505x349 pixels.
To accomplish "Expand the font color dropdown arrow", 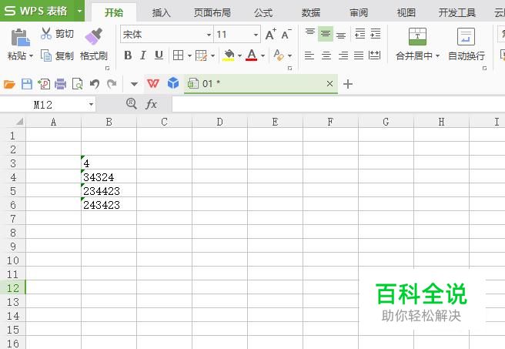I will point(263,55).
